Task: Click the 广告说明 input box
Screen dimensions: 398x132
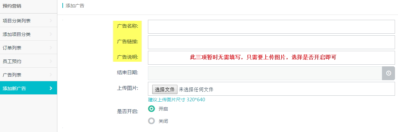Action: pyautogui.click(x=271, y=58)
